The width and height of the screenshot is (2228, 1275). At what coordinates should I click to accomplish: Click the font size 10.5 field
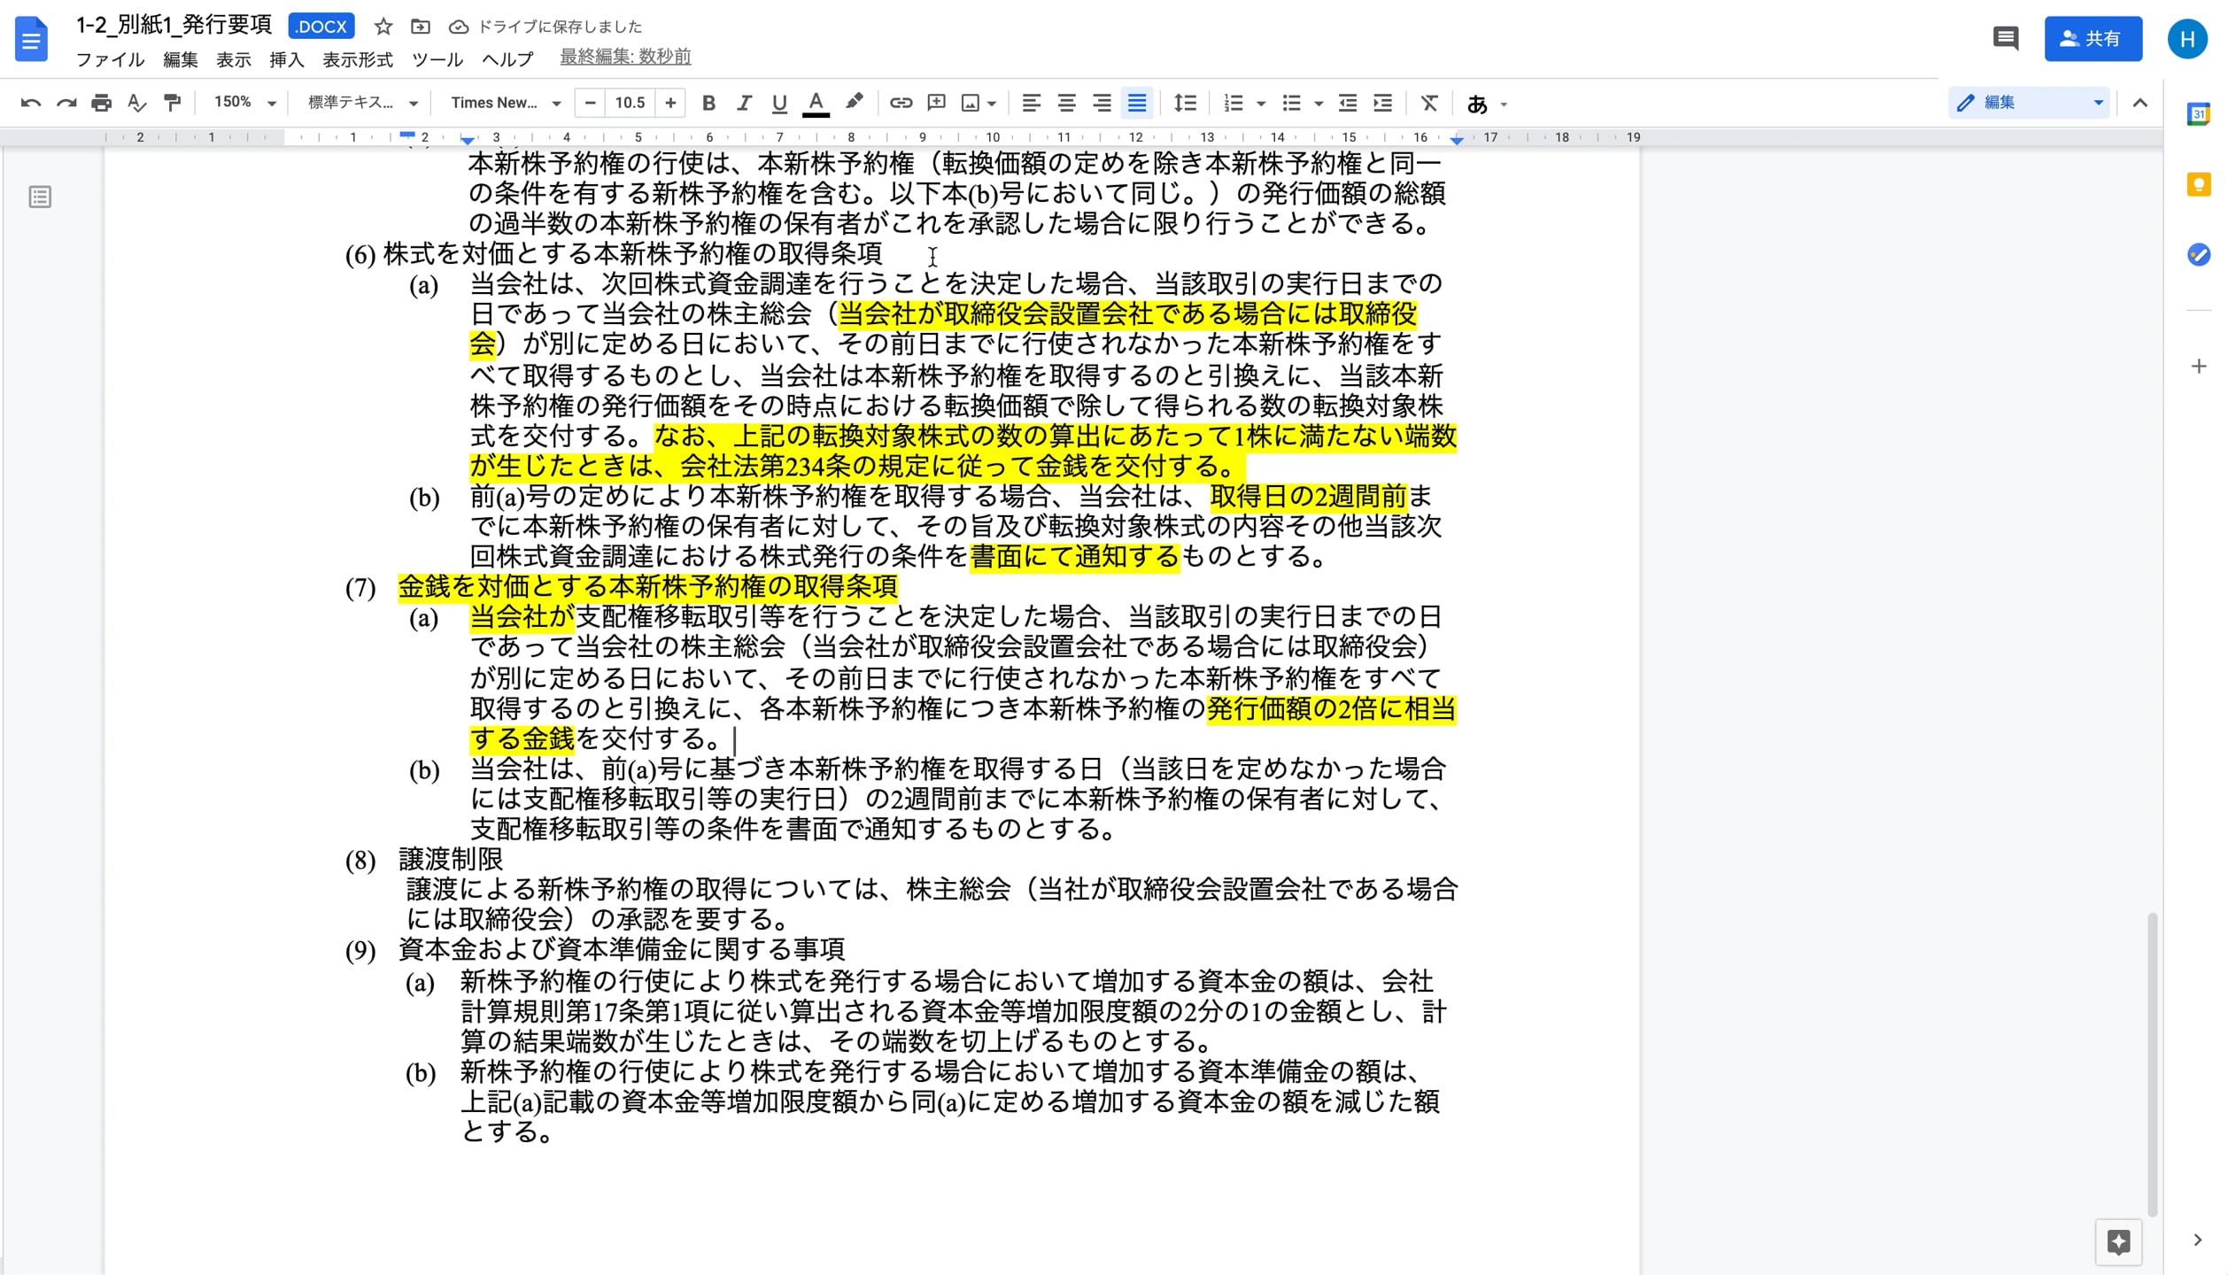[630, 103]
